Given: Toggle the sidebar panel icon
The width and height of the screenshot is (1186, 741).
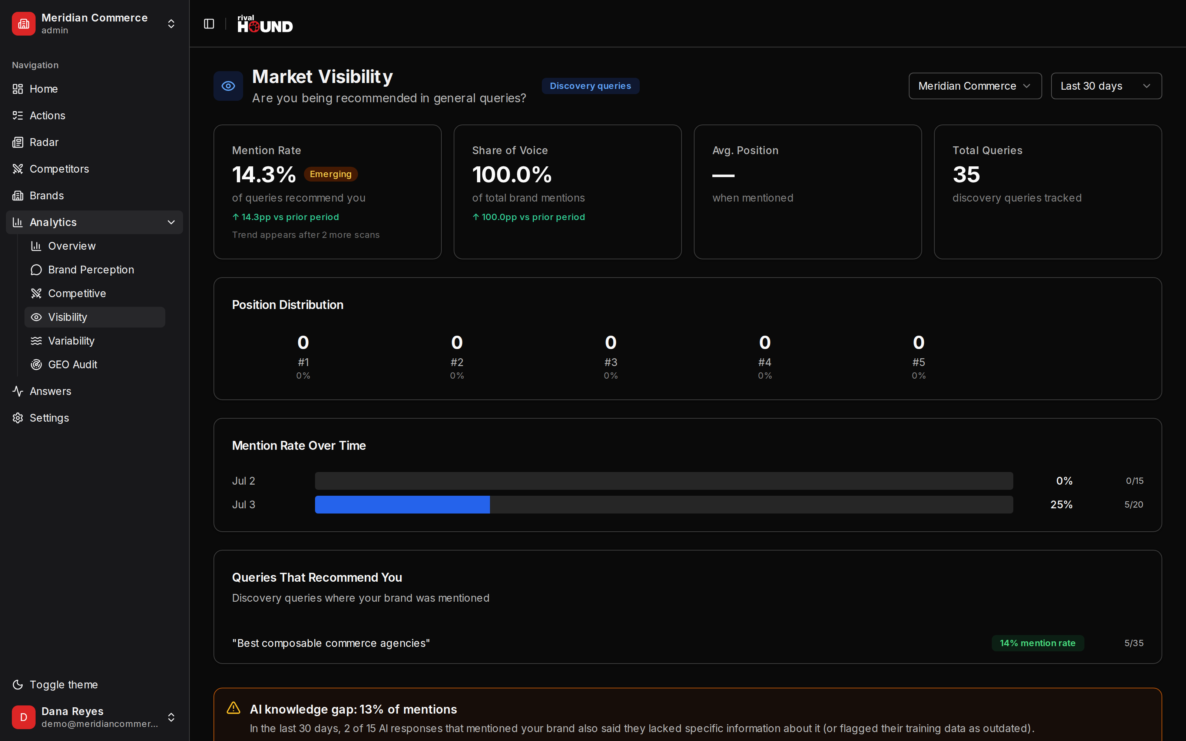Looking at the screenshot, I should coord(209,23).
